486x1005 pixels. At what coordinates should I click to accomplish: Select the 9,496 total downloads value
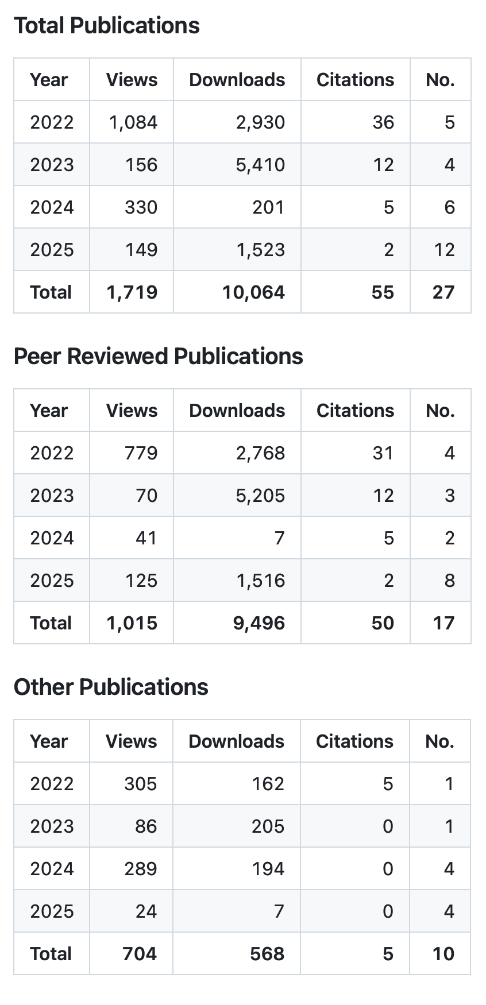pyautogui.click(x=259, y=623)
